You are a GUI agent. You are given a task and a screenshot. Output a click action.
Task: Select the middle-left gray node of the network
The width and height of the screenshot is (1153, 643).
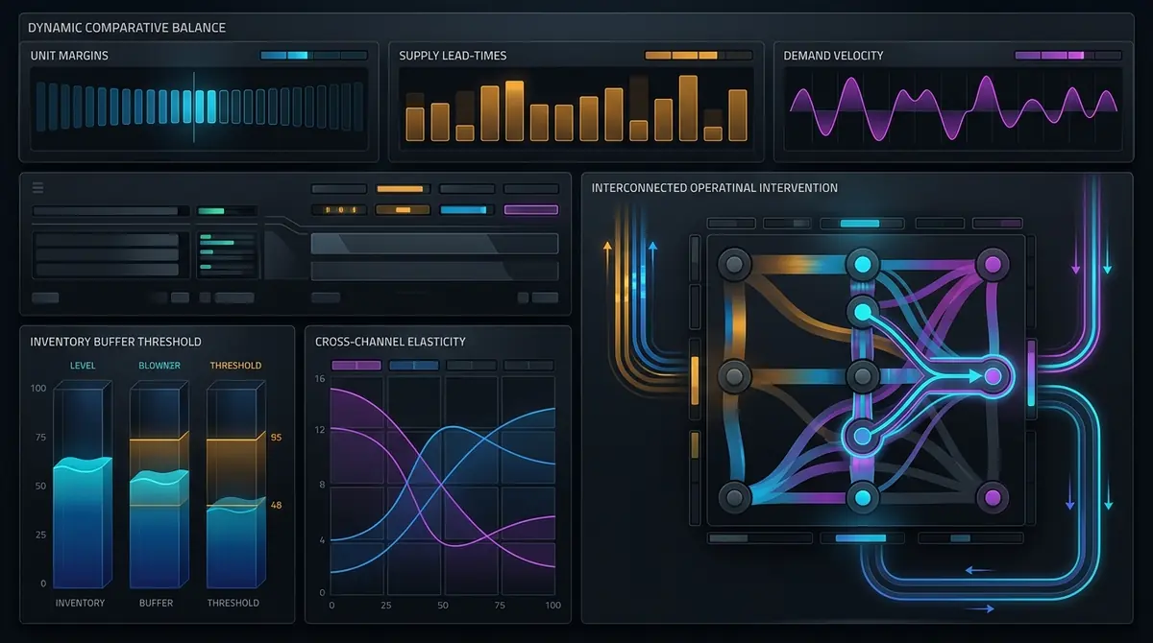pyautogui.click(x=736, y=374)
